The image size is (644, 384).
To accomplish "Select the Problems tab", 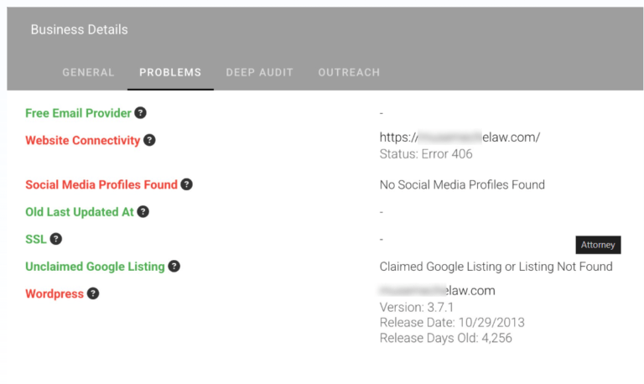I will point(170,73).
